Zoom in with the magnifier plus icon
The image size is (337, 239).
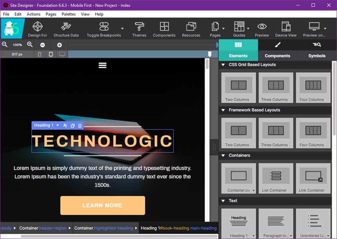[30, 45]
